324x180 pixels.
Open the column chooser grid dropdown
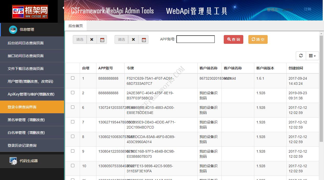[x=312, y=56]
